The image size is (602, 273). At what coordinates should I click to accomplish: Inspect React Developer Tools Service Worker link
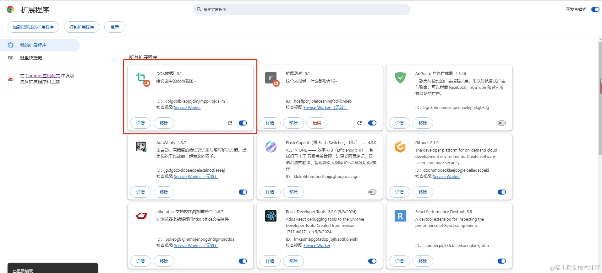317,245
